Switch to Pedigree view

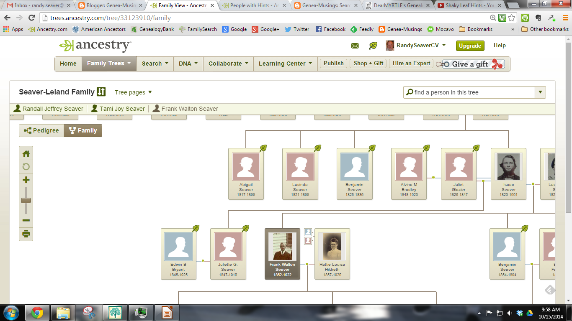click(42, 130)
